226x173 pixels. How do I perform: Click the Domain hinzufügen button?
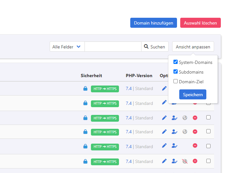tap(153, 23)
